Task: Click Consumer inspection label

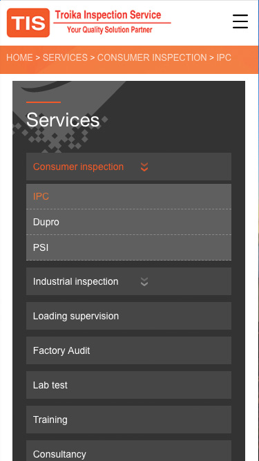Action: pos(79,167)
